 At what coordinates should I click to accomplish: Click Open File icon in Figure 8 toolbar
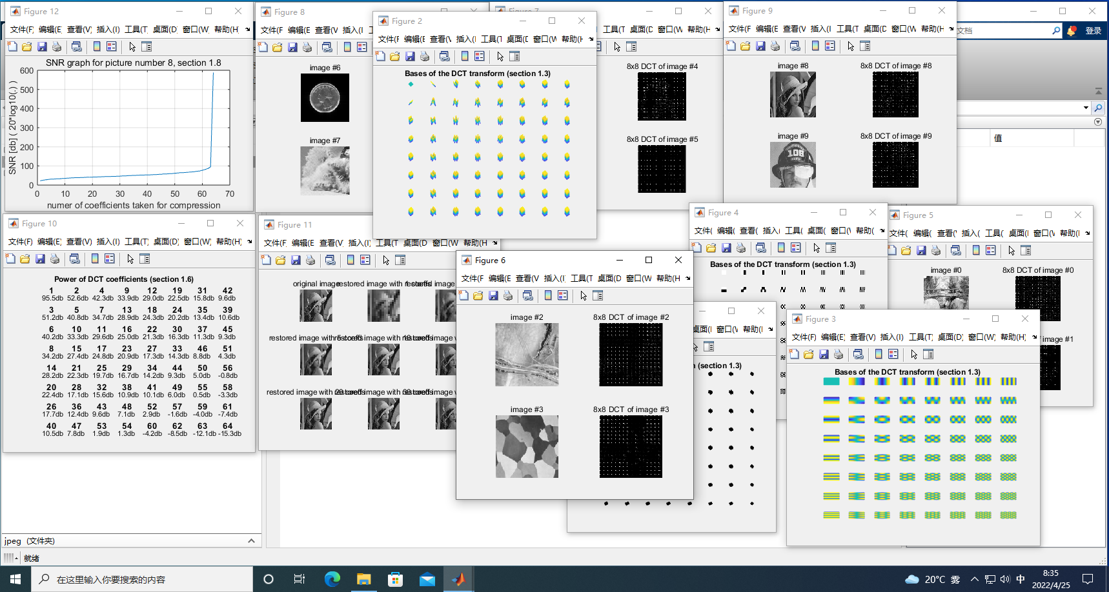click(278, 47)
